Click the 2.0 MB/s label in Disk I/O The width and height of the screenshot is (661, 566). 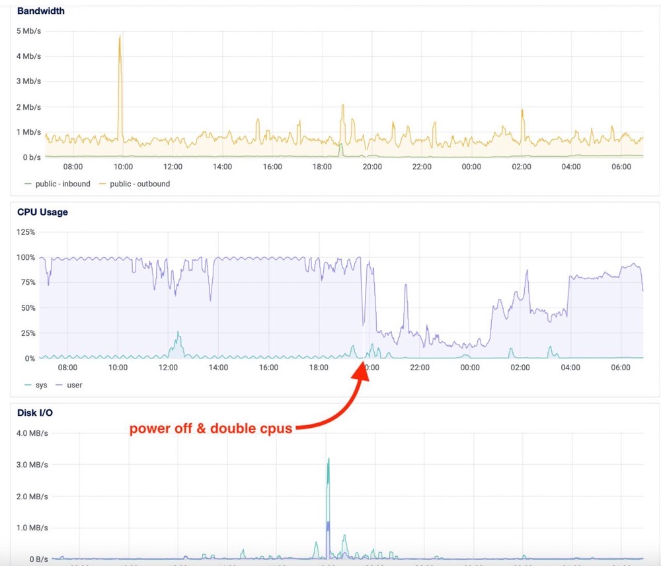point(32,497)
